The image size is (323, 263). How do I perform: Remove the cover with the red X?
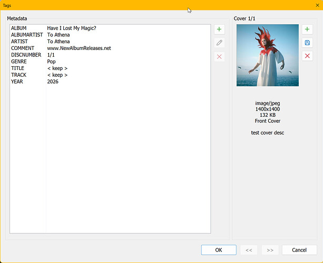[x=307, y=56]
